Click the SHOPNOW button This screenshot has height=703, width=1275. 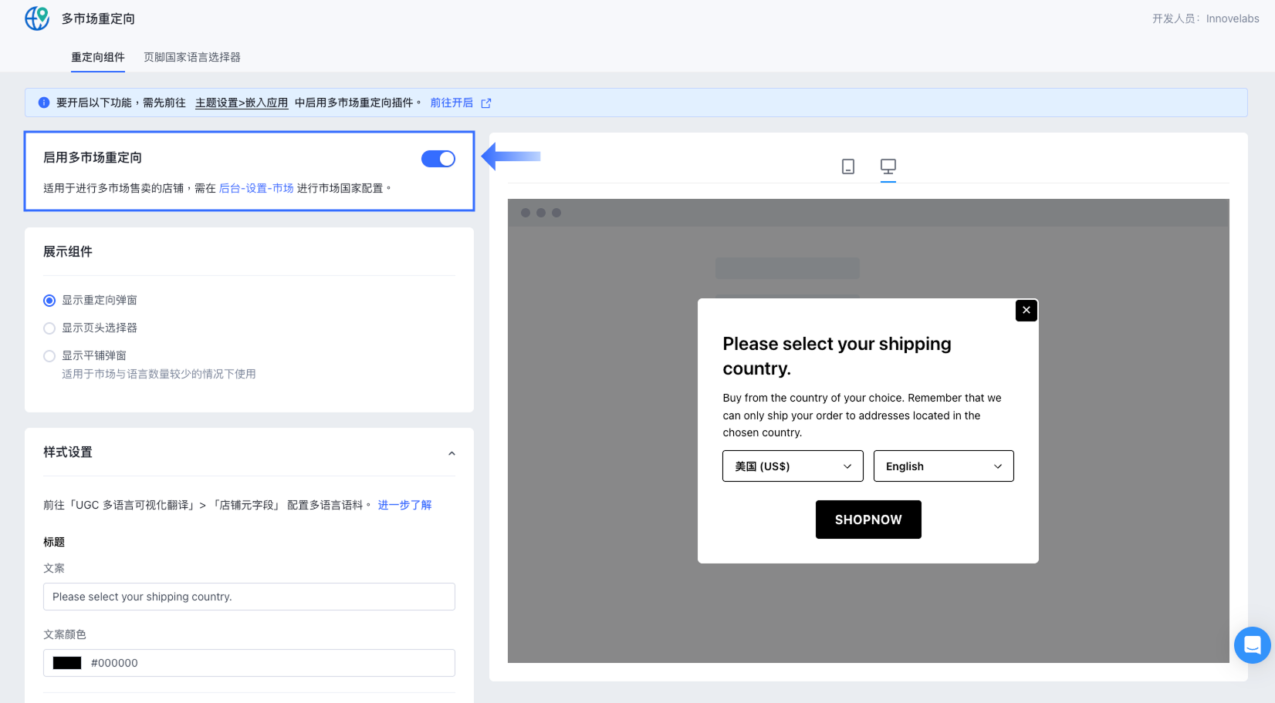[x=868, y=520]
